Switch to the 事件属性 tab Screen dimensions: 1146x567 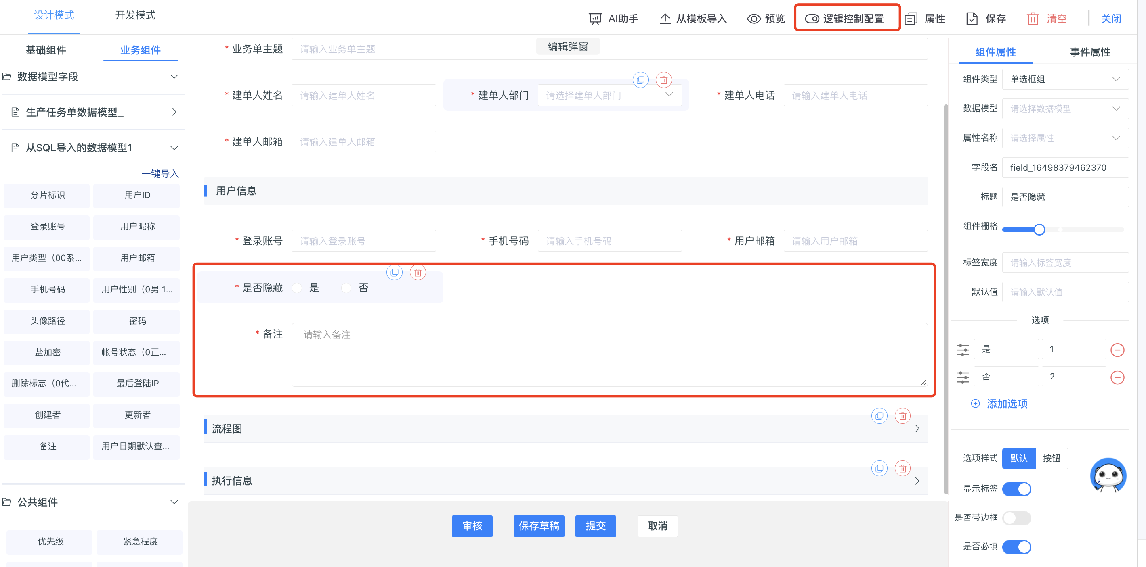[x=1089, y=52]
